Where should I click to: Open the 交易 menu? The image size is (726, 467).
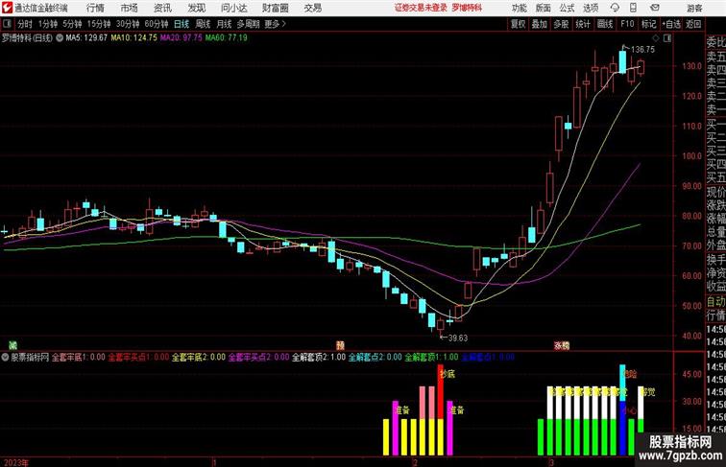point(312,8)
